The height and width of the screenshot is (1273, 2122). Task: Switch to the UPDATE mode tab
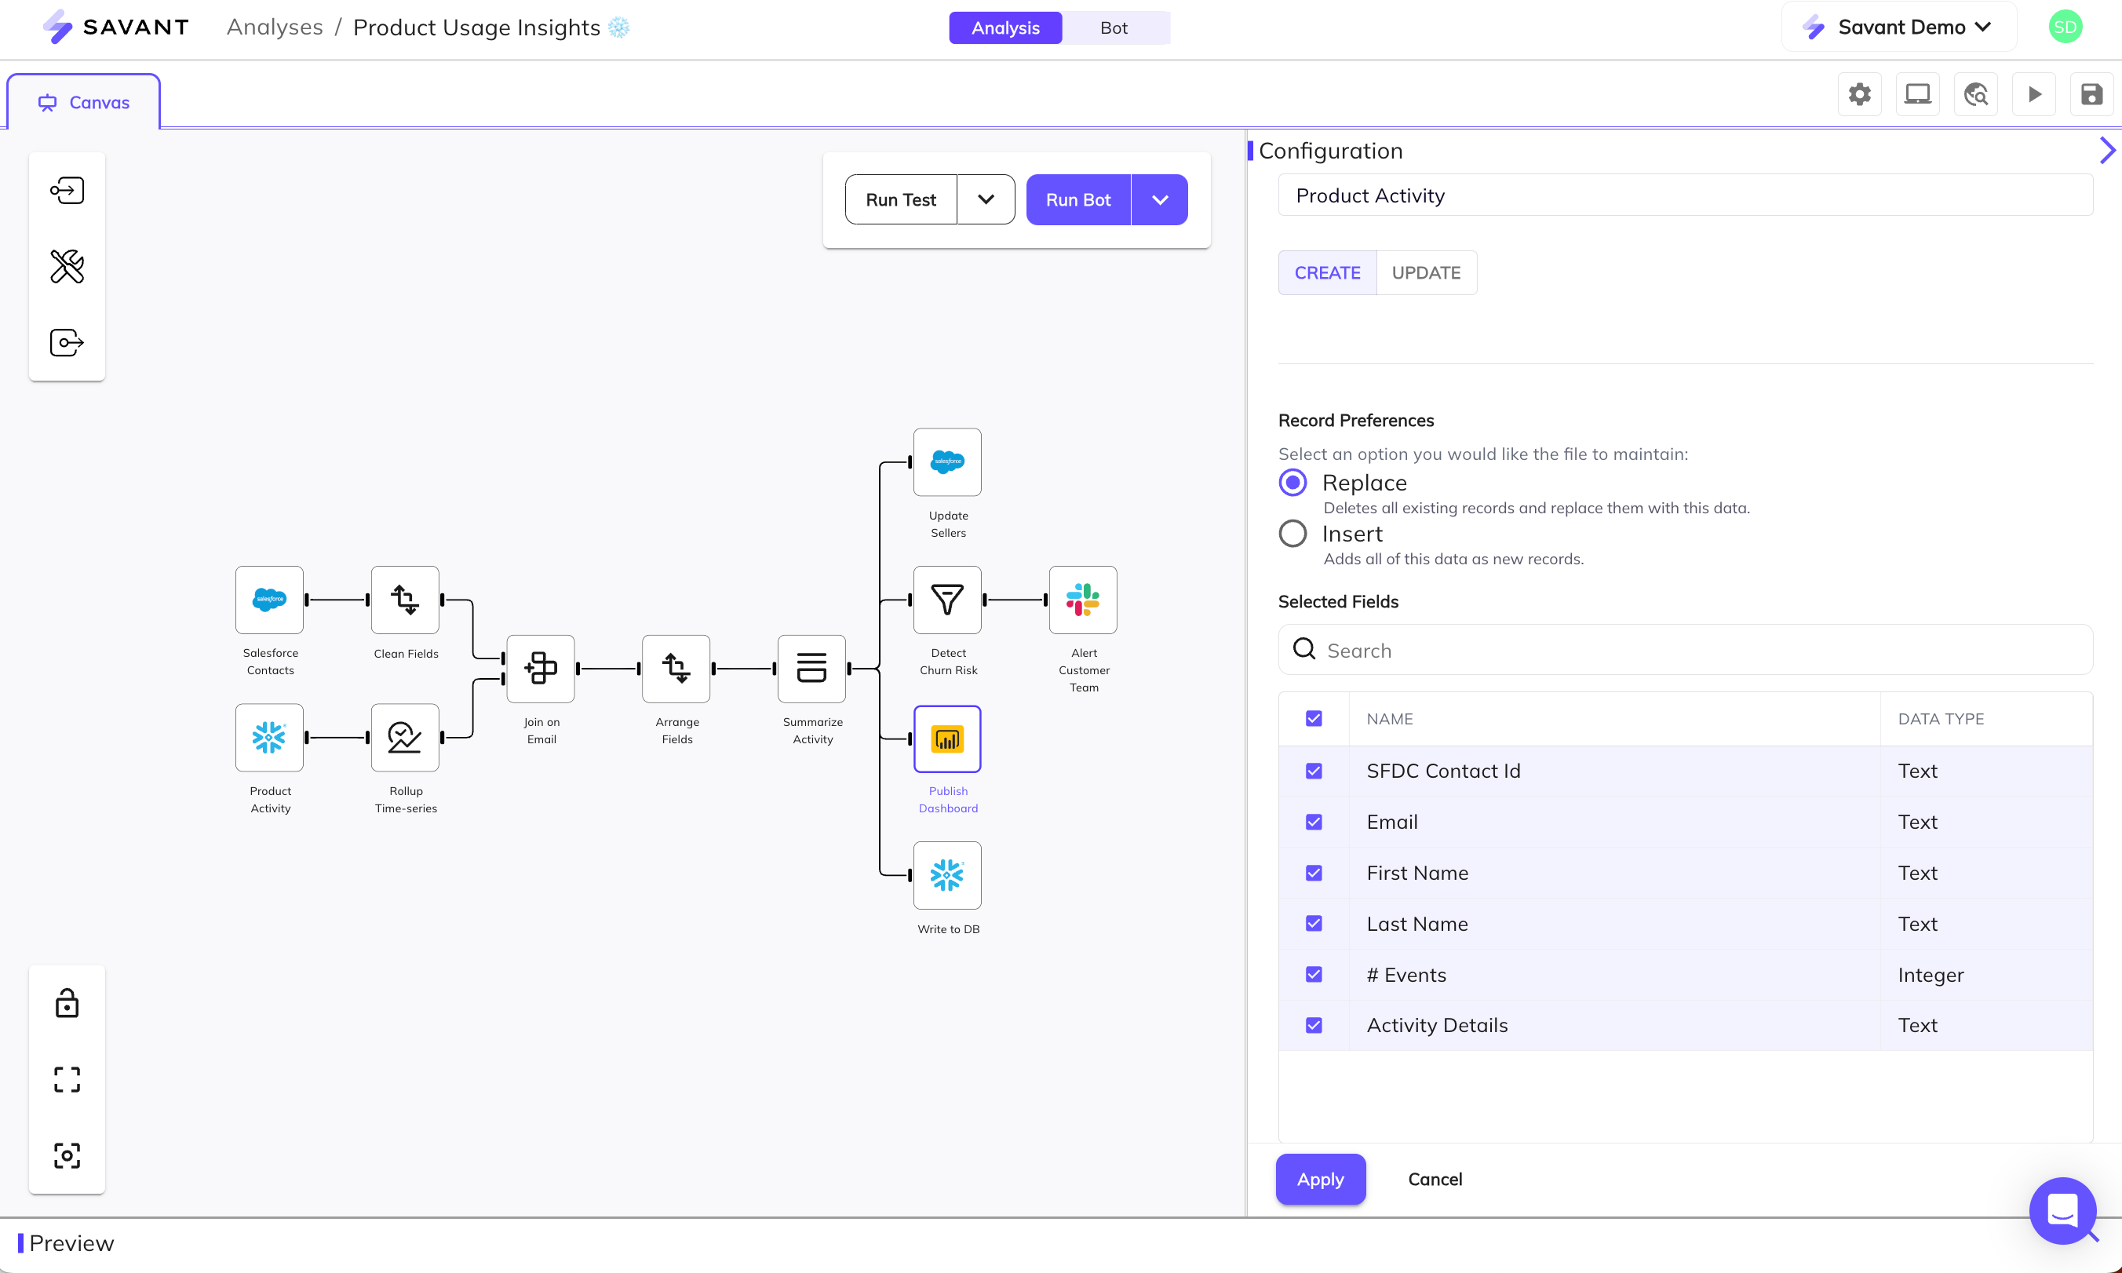[1426, 272]
